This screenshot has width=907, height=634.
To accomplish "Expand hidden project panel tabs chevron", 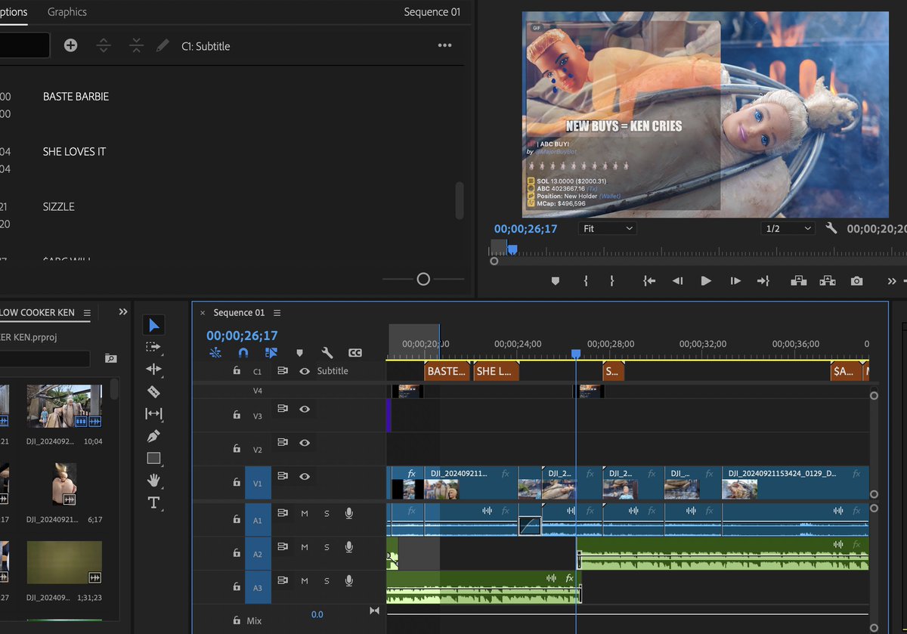I will point(122,312).
